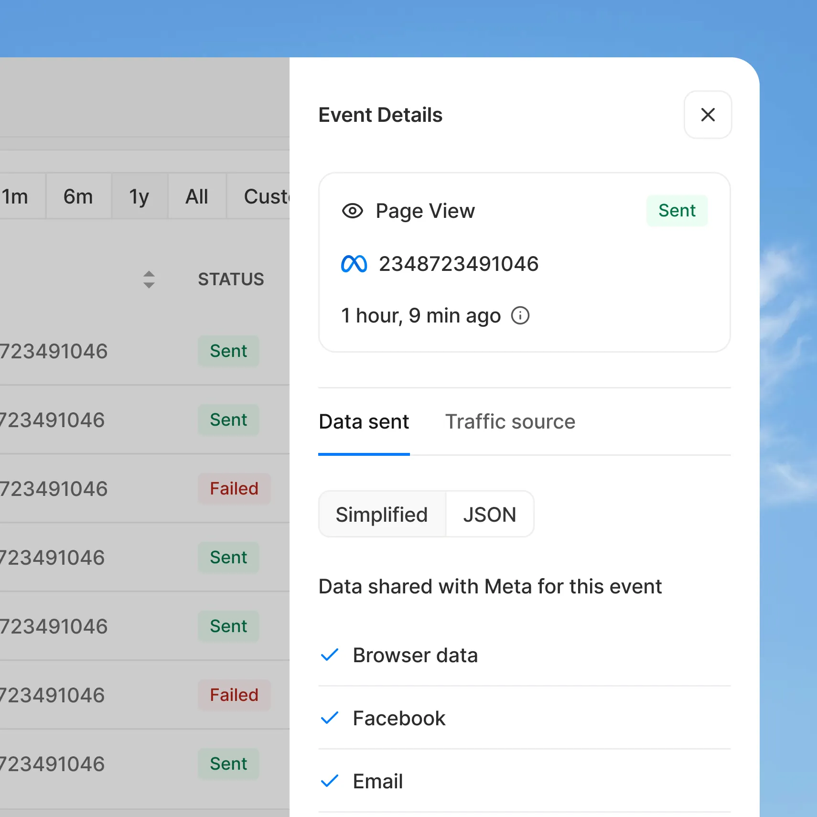Choose the Custom time range
Screen dimensions: 817x817
[258, 196]
